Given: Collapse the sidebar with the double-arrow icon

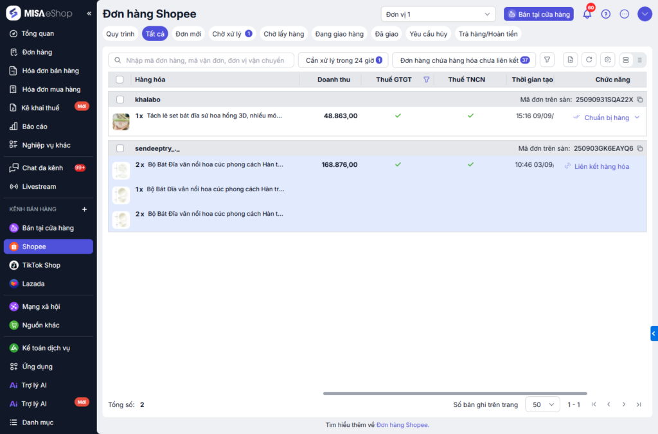Looking at the screenshot, I should point(89,13).
